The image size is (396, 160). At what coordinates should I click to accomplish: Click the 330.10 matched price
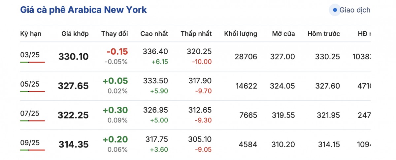click(x=74, y=57)
